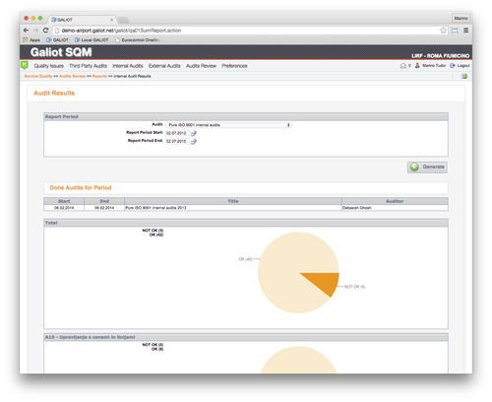Click the Reports breadcrumb
Viewport: 492px width, 402px height.
click(x=99, y=76)
